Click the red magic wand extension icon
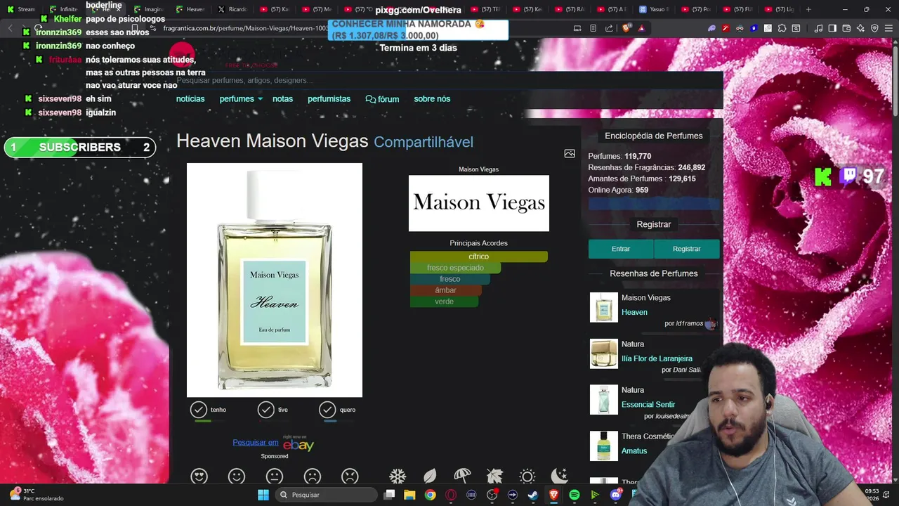899x506 pixels. click(x=726, y=28)
